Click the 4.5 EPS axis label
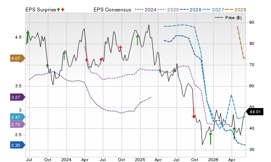 click(x=18, y=37)
